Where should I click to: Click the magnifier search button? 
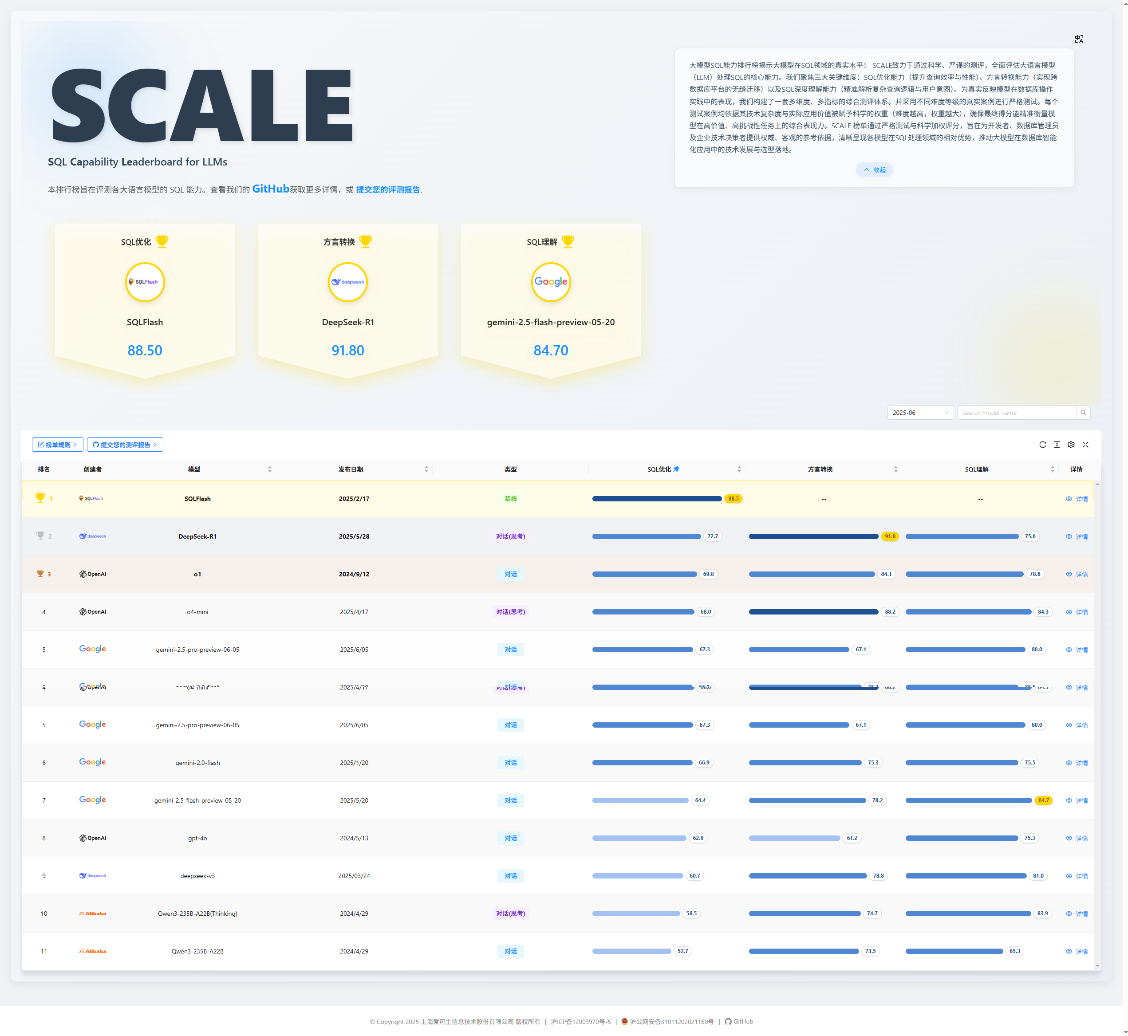[1083, 413]
